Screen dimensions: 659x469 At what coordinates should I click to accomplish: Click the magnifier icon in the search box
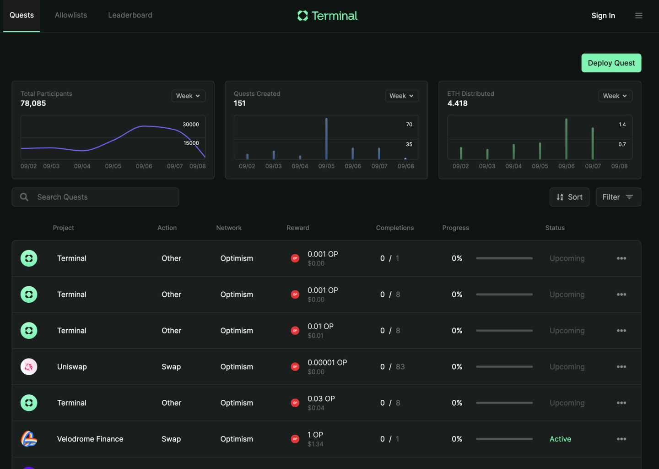[x=24, y=197]
